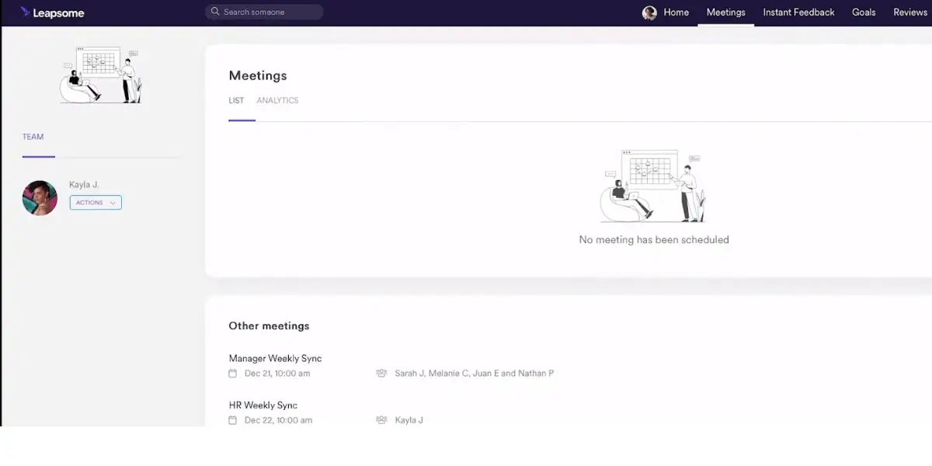
Task: Click calendar icon next to Dec 21, 10:00 am
Action: tap(232, 374)
